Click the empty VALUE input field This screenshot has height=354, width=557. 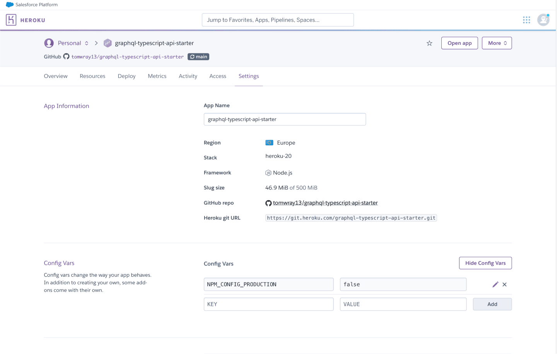click(403, 304)
